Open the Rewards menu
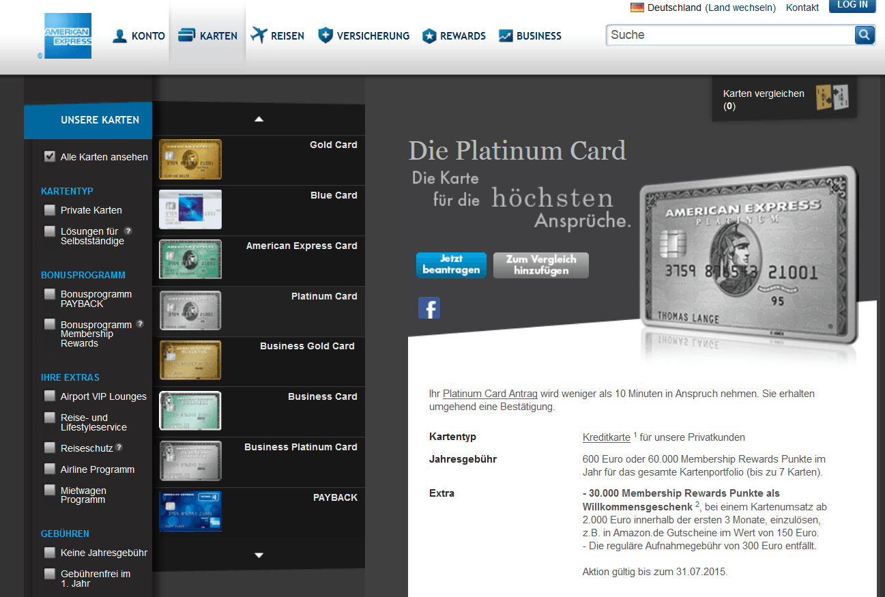This screenshot has height=597, width=885. pos(454,36)
